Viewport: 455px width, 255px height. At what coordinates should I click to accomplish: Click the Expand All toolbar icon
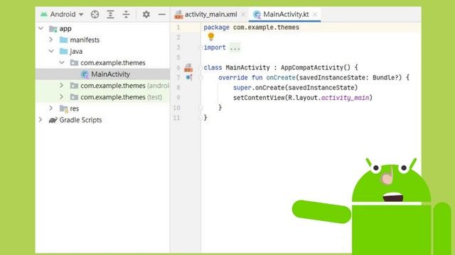pyautogui.click(x=110, y=14)
